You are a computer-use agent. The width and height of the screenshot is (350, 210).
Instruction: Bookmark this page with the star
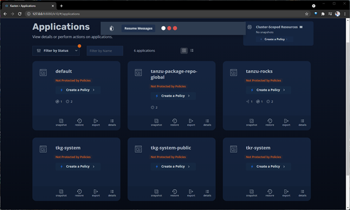(x=307, y=14)
